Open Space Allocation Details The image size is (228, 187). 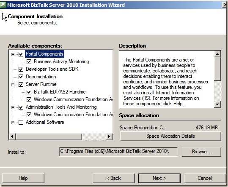(170, 136)
